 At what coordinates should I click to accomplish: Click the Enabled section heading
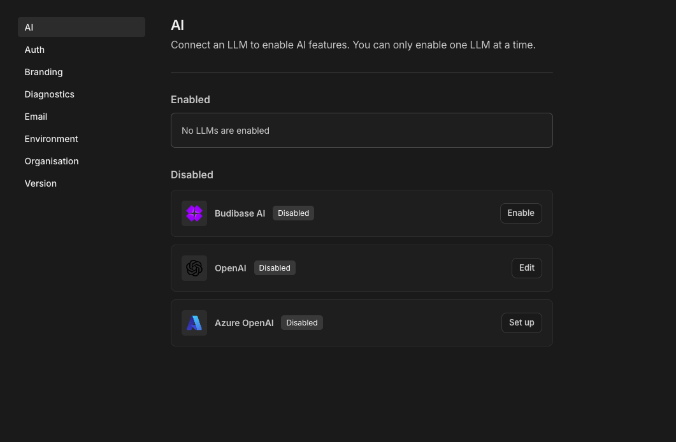pyautogui.click(x=190, y=99)
